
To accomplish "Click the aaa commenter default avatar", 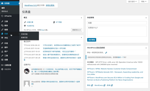I will point(27,84).
